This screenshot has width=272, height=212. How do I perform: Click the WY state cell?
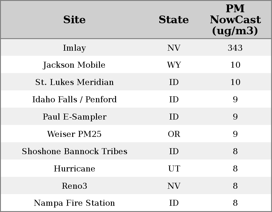pos(174,65)
